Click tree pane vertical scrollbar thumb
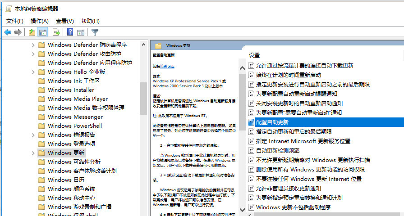404x216 pixels. pos(143,99)
